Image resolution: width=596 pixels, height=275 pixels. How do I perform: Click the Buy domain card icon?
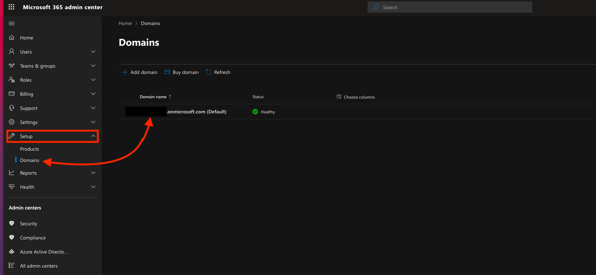pyautogui.click(x=167, y=72)
